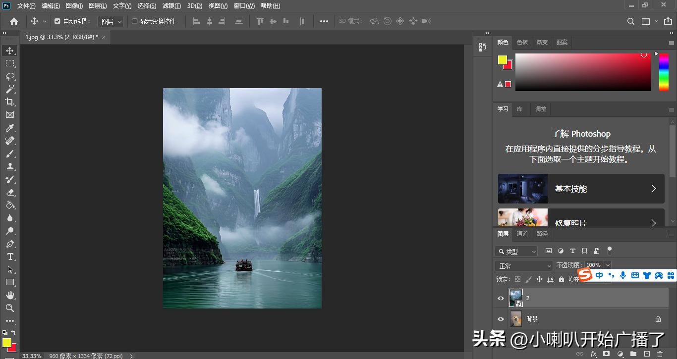Open the 正常 blend mode dropdown

coord(524,265)
